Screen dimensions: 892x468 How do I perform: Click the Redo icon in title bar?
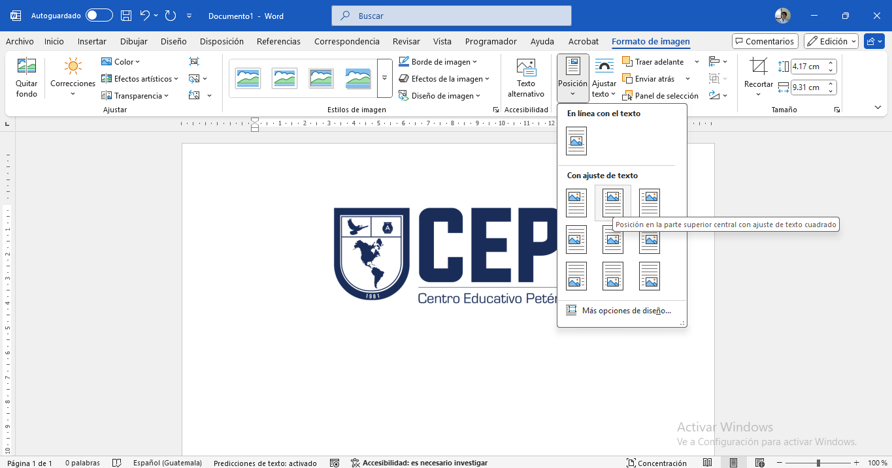(171, 15)
